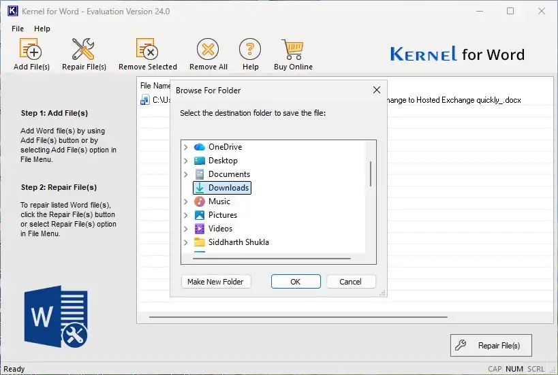558x375 pixels.
Task: Close the Browse For Folder dialog
Action: click(377, 90)
